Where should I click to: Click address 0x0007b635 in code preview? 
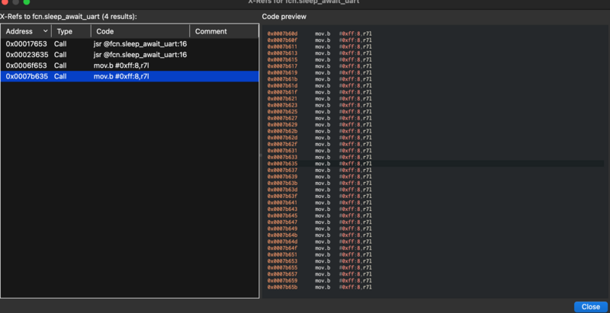(282, 164)
